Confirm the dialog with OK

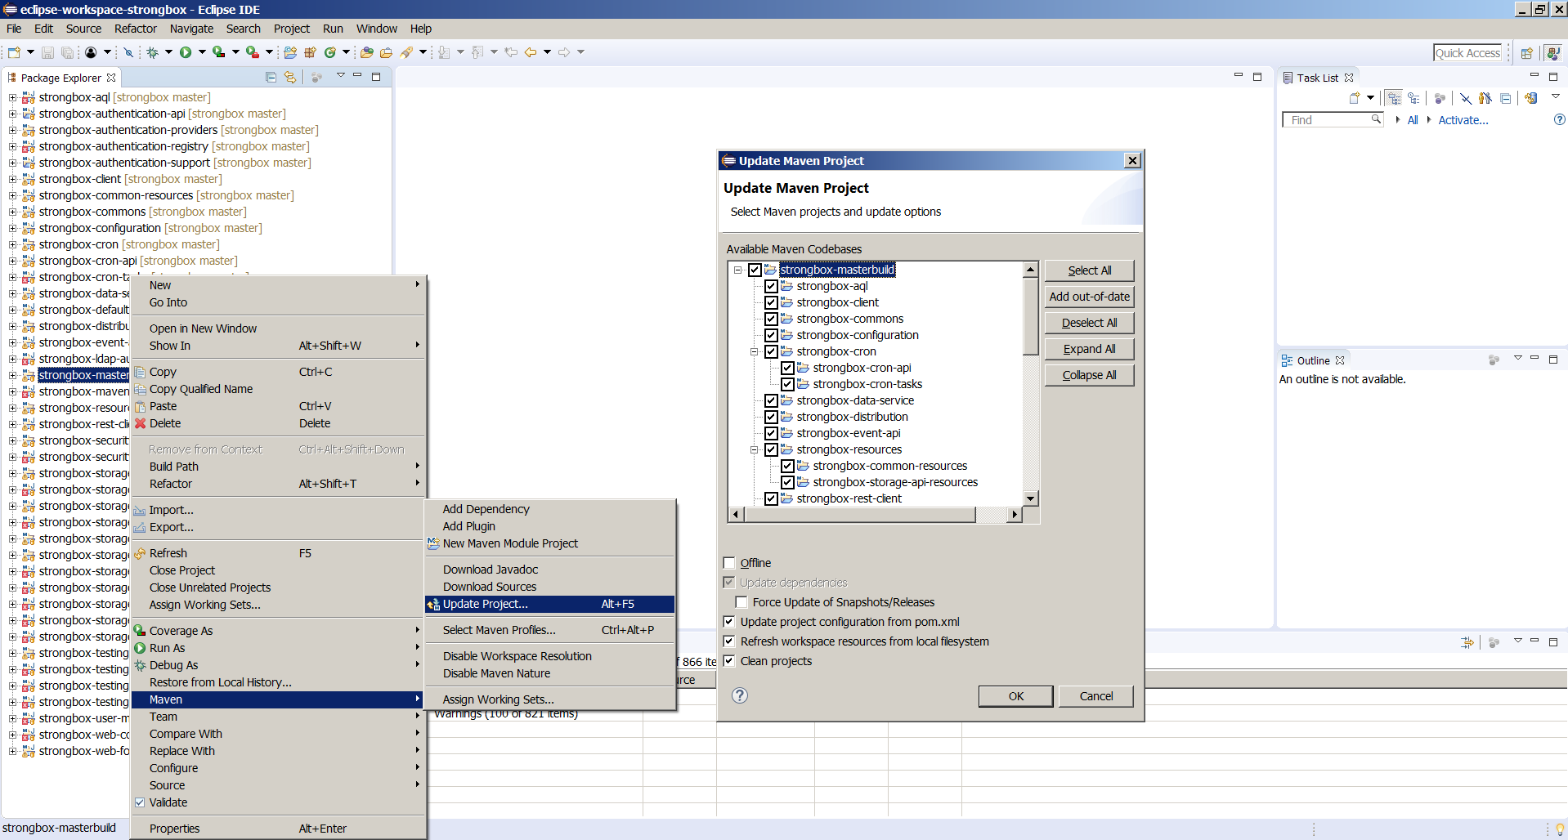coord(1015,696)
